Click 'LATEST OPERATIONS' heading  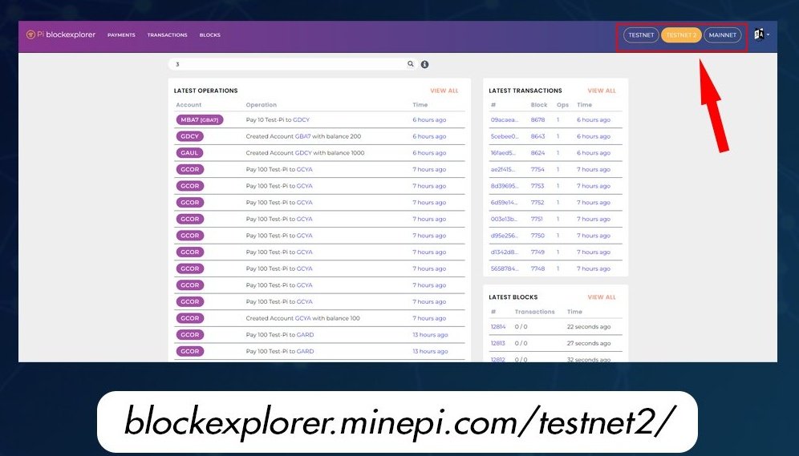click(x=206, y=91)
